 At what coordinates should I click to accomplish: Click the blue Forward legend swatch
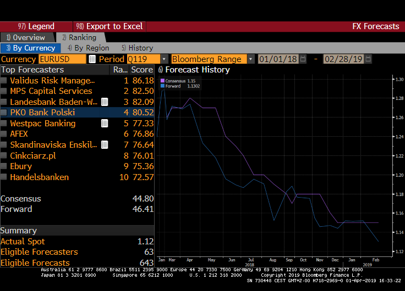(x=162, y=86)
